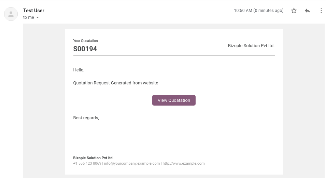Click the 10:50 AM timestamp
The height and width of the screenshot is (178, 326).
coord(243,11)
